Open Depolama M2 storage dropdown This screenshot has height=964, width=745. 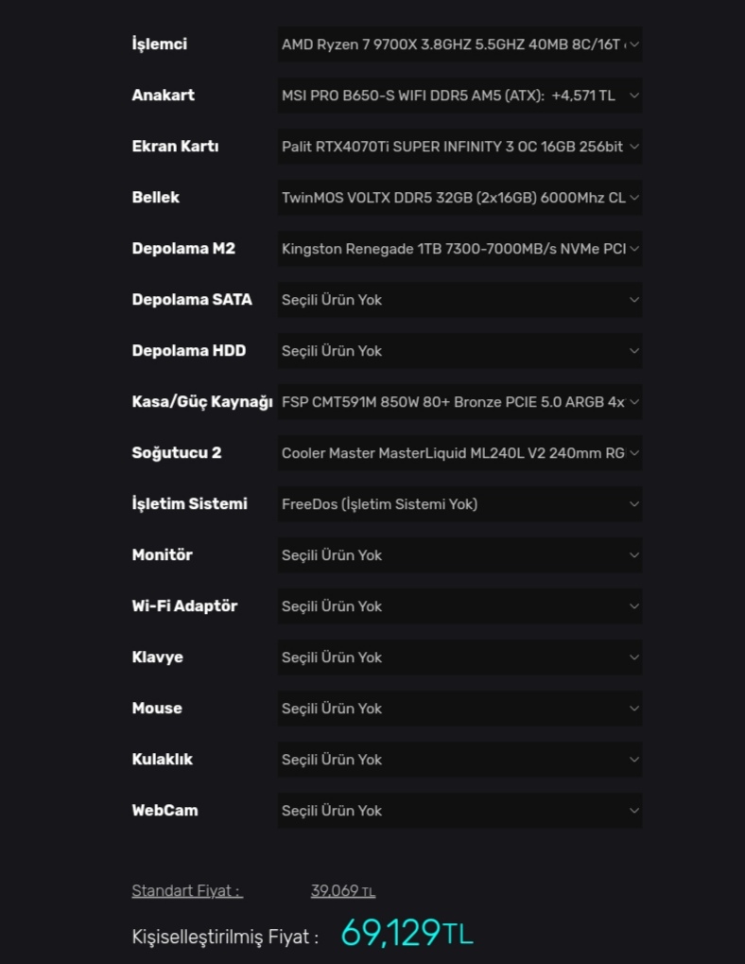(459, 249)
